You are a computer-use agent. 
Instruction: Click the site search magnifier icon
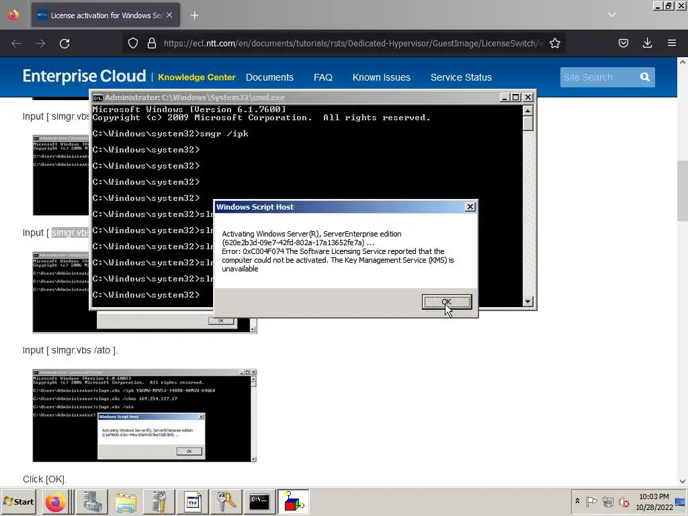pos(644,77)
